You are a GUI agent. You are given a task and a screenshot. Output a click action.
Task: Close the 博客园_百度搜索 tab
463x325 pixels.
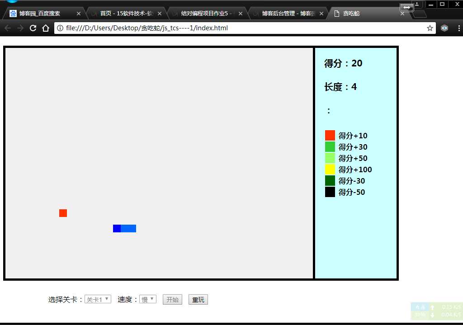pyautogui.click(x=79, y=14)
